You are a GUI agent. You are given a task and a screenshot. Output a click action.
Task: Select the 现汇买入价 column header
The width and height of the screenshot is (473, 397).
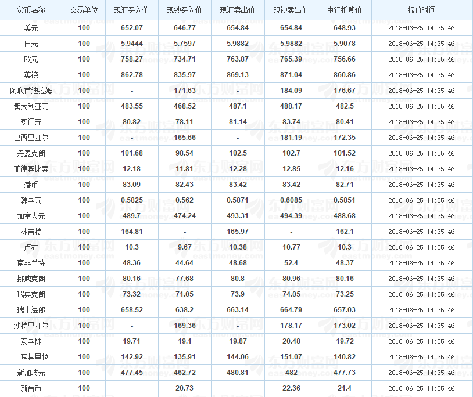[x=131, y=10]
